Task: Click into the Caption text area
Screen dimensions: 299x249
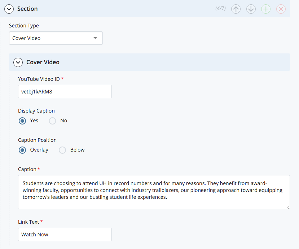Action: 154,192
